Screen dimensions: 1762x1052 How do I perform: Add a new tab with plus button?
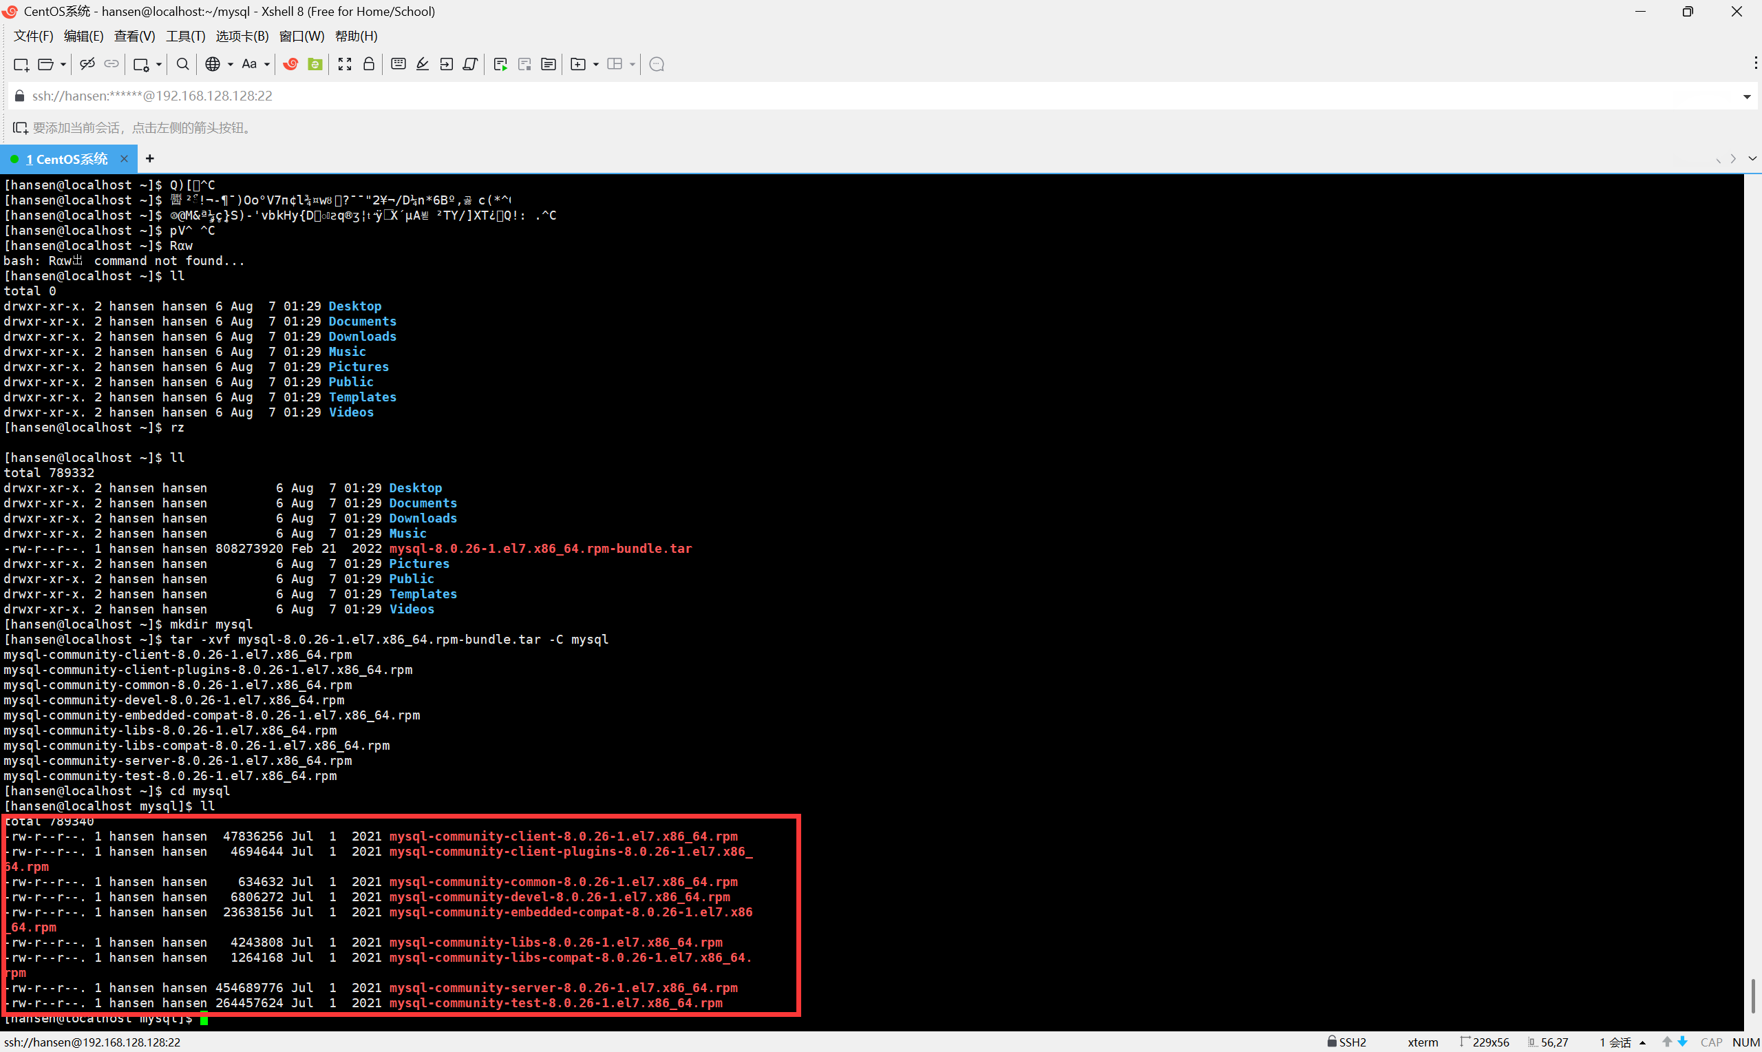[149, 159]
